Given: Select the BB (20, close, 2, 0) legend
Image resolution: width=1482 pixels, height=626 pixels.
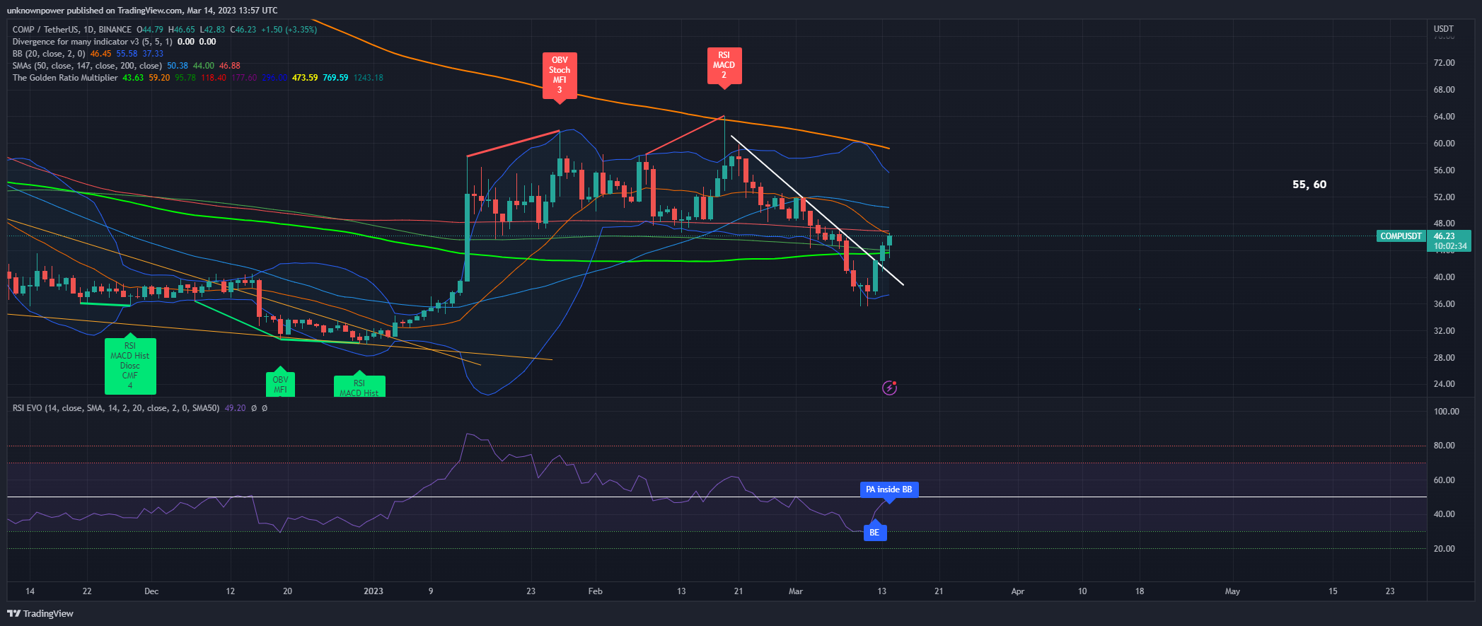Looking at the screenshot, I should tap(49, 54).
